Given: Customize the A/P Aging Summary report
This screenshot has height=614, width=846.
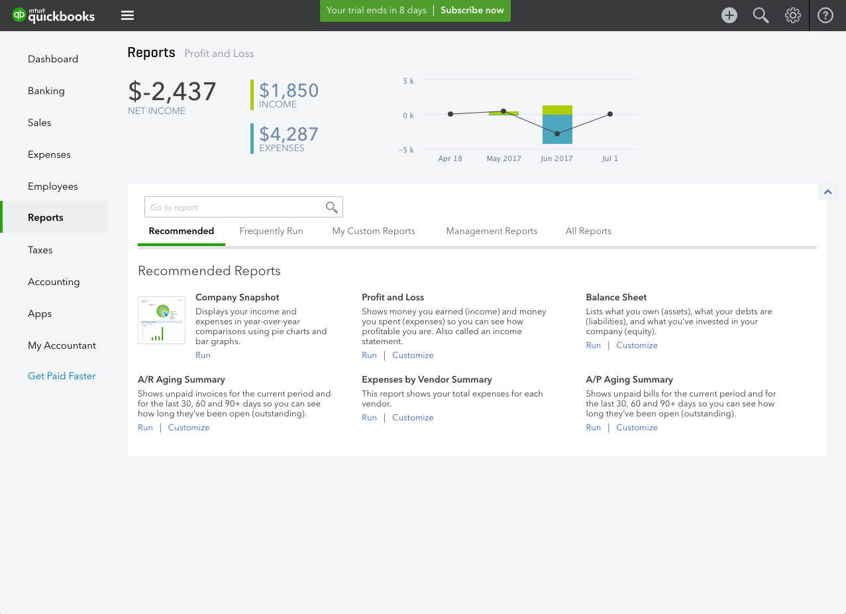Looking at the screenshot, I should click(637, 428).
